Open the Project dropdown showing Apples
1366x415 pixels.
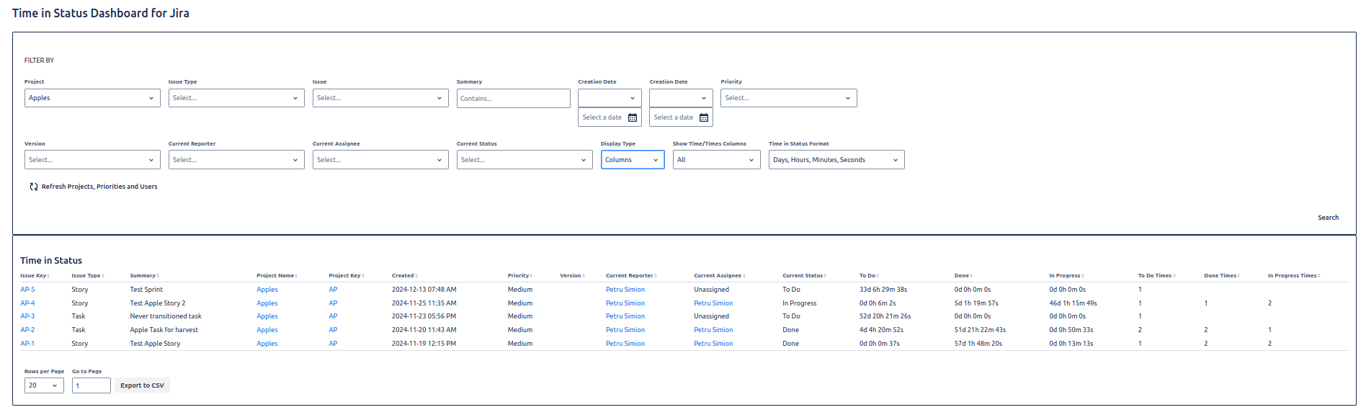coord(92,98)
